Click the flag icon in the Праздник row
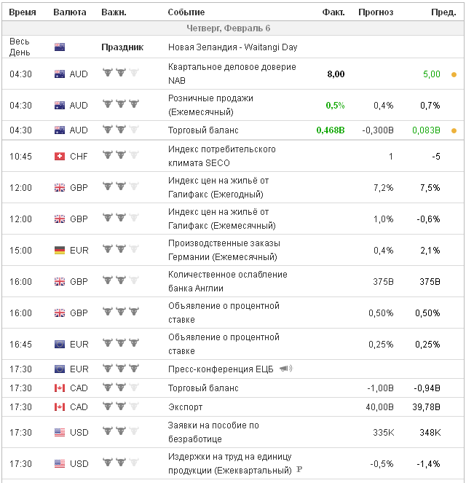Viewport: 466px width, 483px height. tap(60, 47)
